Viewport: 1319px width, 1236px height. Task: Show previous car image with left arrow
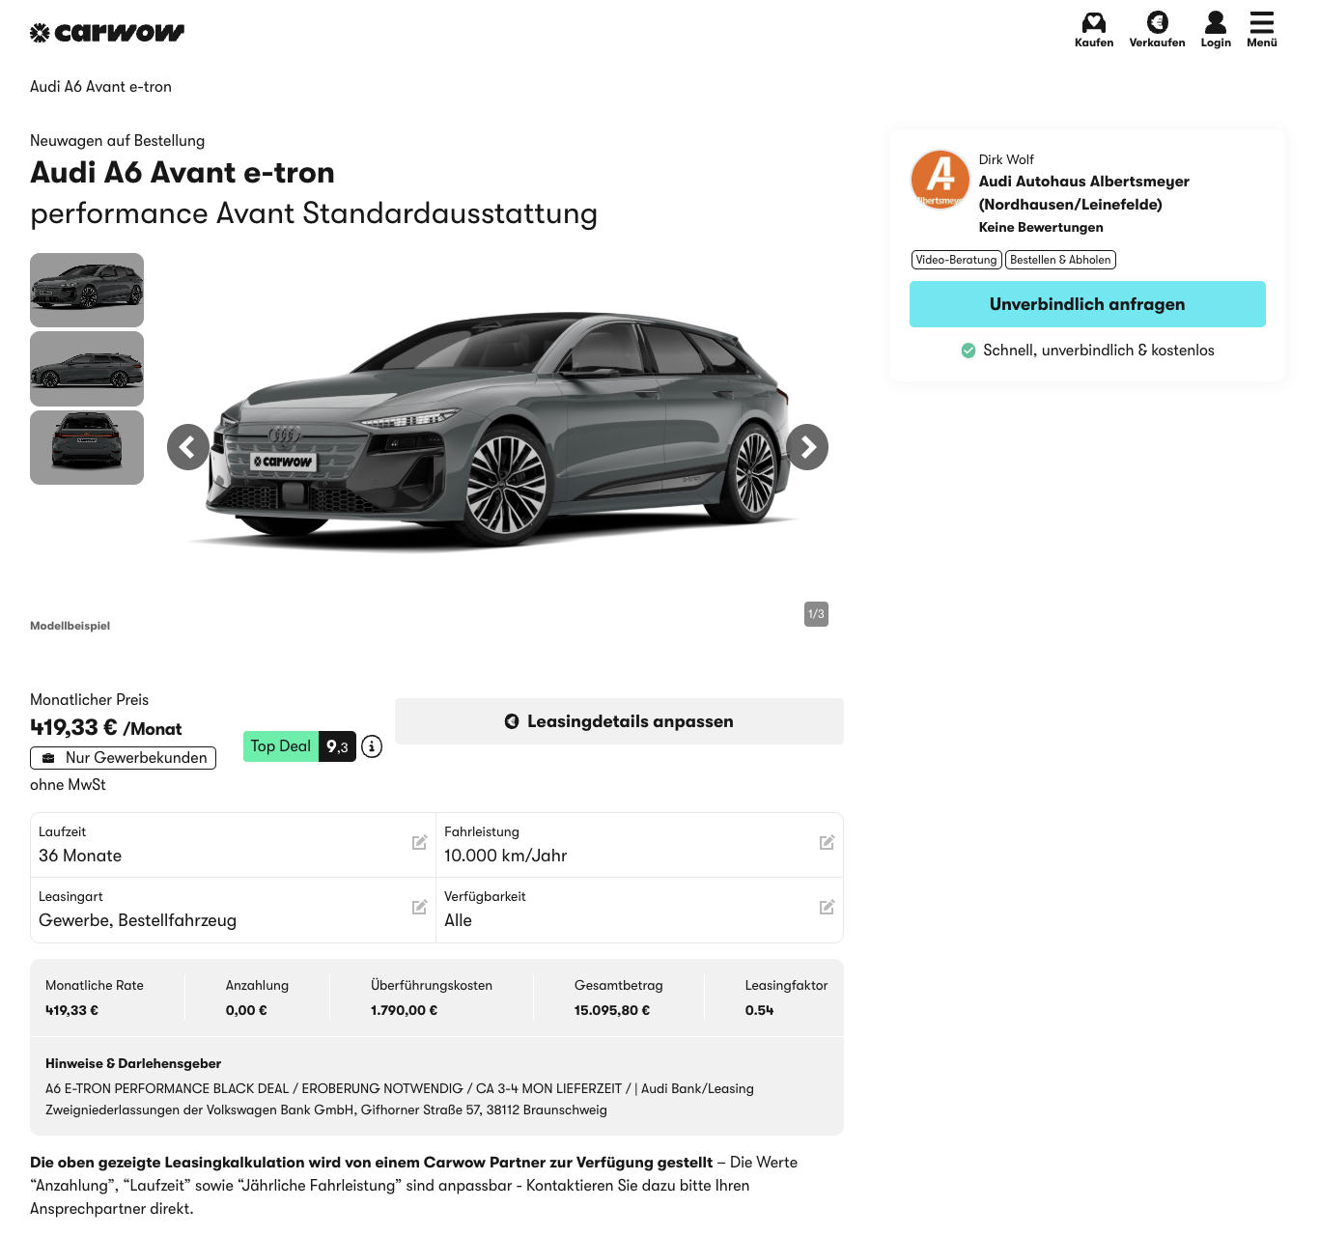pos(188,447)
